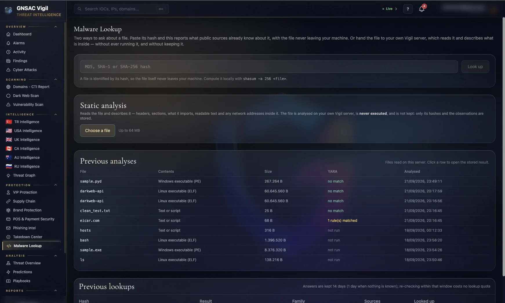Click the Findings list icon
The height and width of the screenshot is (303, 505).
point(8,61)
